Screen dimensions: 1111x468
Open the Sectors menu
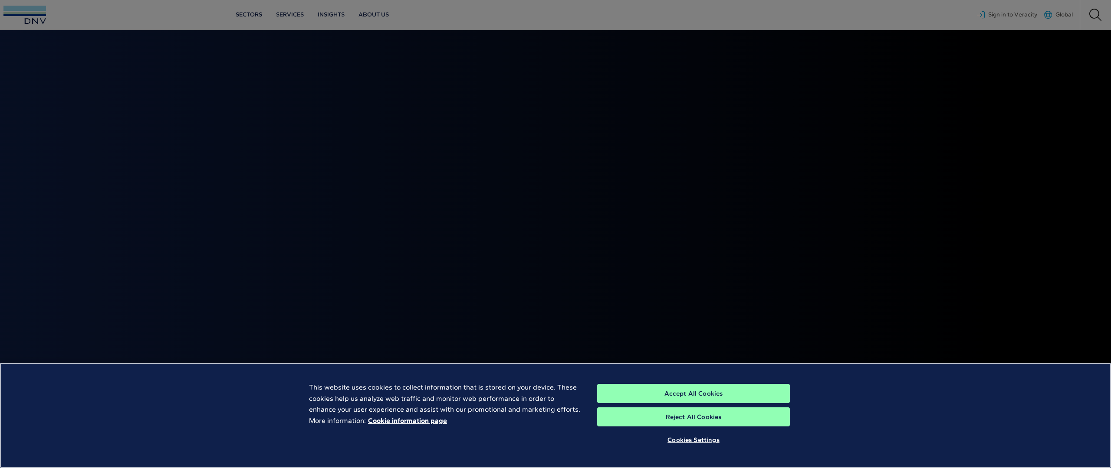(x=249, y=15)
